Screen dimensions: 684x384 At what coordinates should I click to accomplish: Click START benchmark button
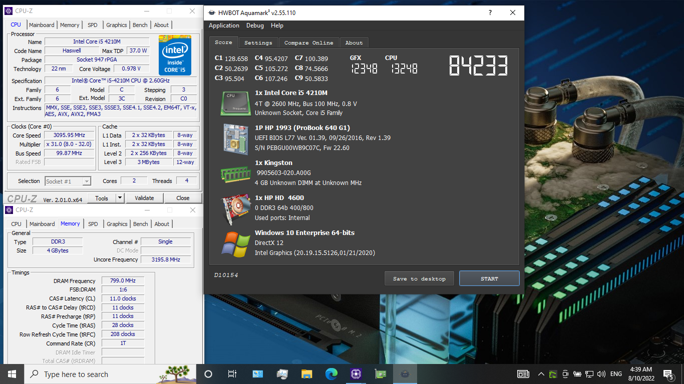tap(489, 278)
